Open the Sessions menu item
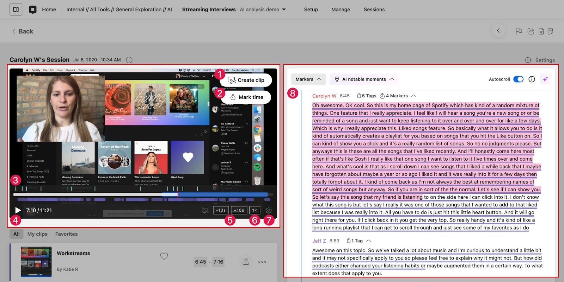 (x=374, y=9)
